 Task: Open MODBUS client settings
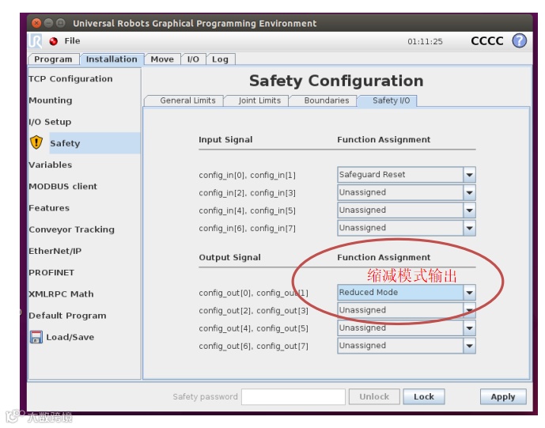click(63, 187)
